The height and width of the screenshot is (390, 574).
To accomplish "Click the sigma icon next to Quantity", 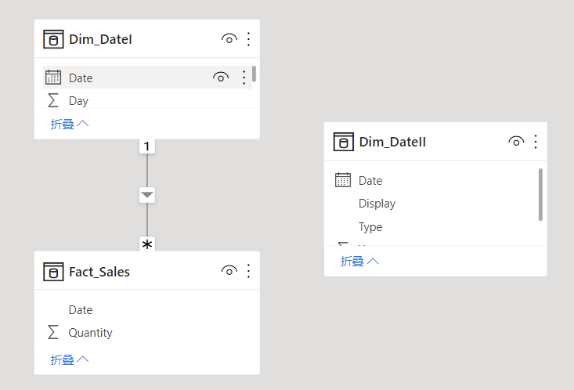I will tap(53, 333).
